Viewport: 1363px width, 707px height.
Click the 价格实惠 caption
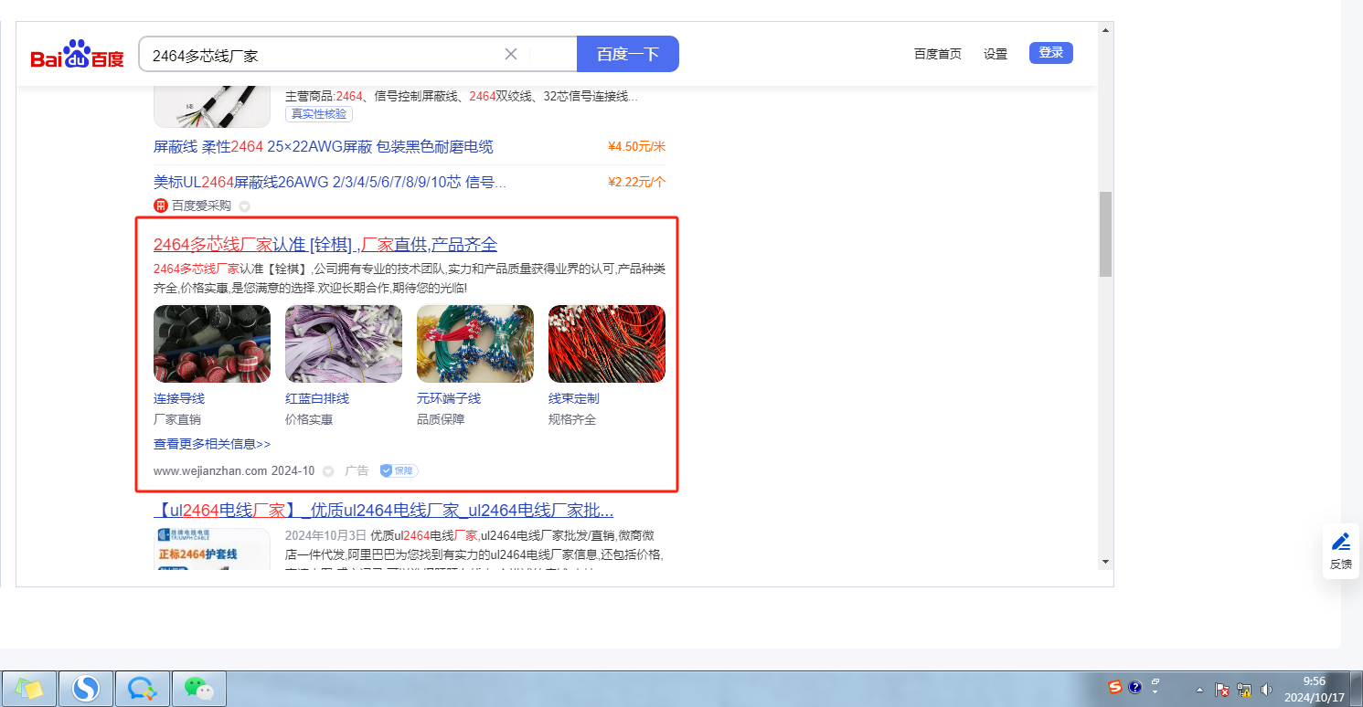point(309,419)
